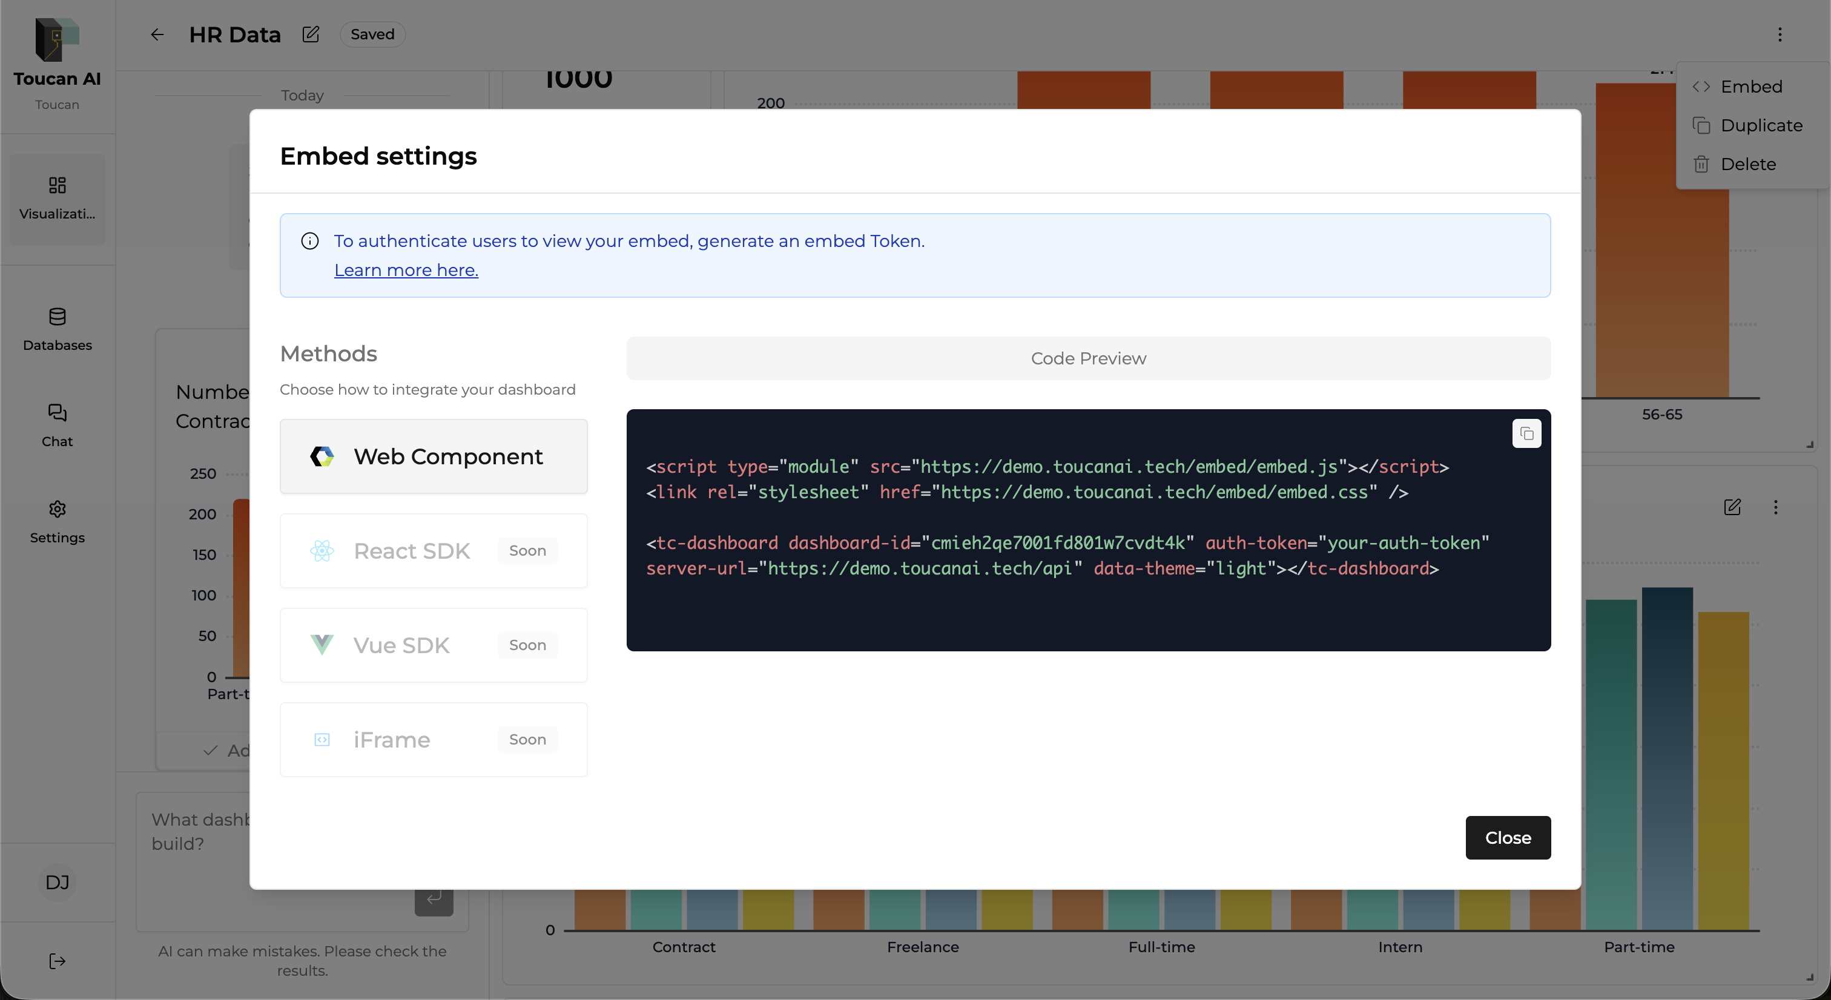Viewport: 1831px width, 1000px height.
Task: Click the logout icon at bottom left
Action: [x=57, y=961]
